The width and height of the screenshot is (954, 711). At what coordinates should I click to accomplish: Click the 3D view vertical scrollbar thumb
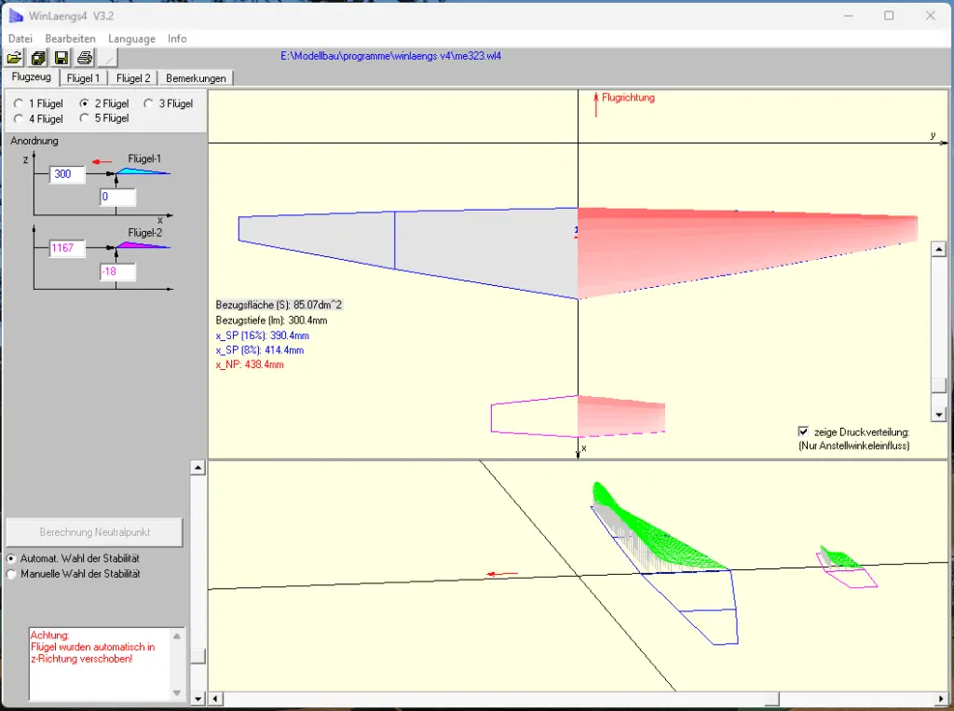198,656
